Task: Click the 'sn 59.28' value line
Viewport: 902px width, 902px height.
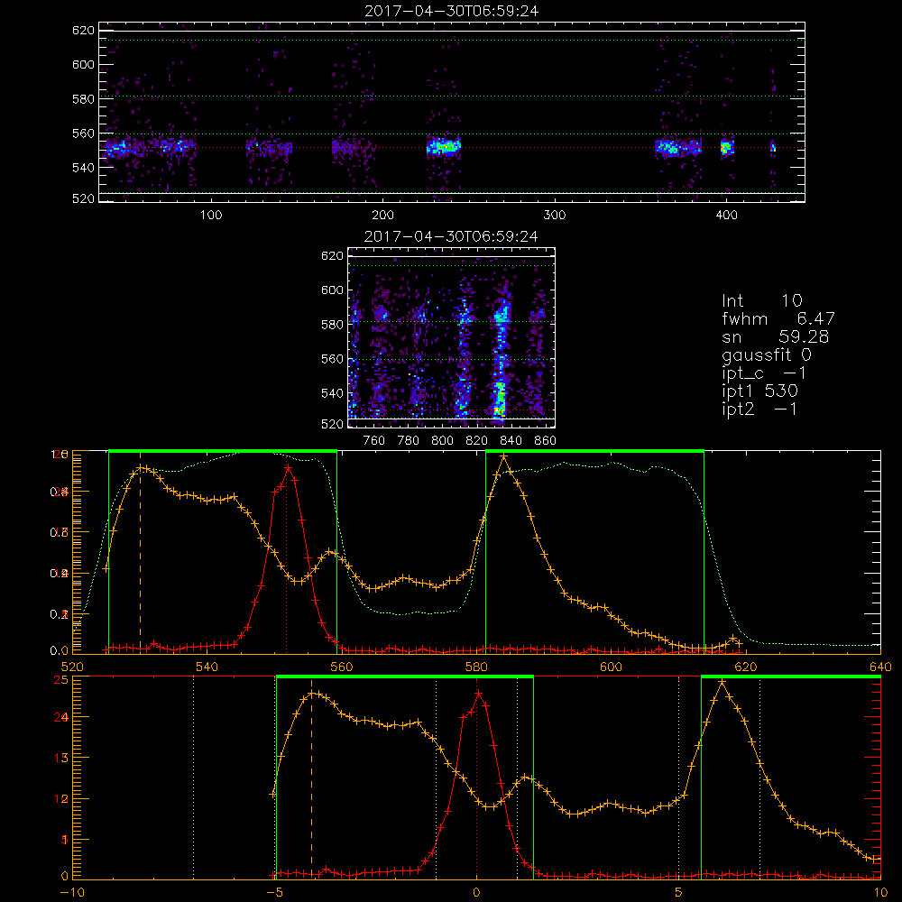Action: point(776,336)
